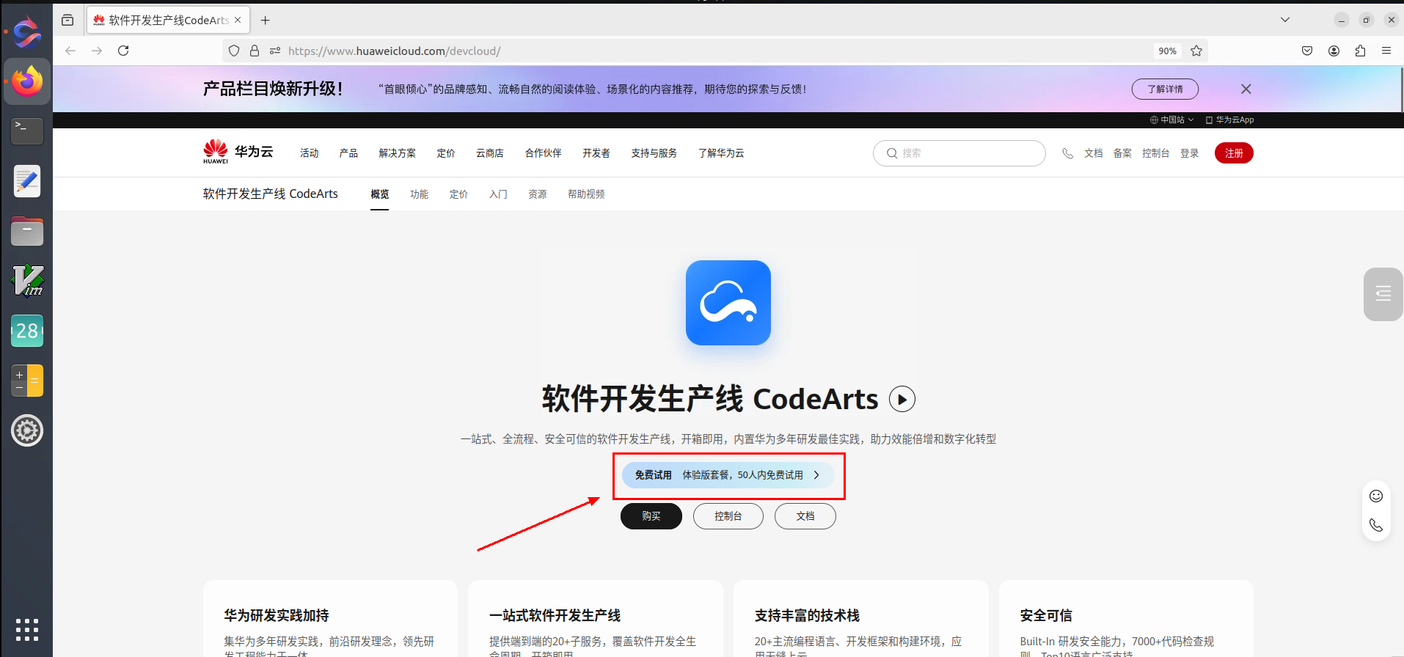
Task: Save page to Pocket
Action: coord(1307,51)
